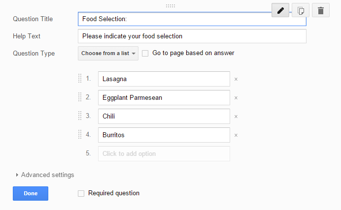
Task: Click the Question Title field
Action: click(192, 19)
